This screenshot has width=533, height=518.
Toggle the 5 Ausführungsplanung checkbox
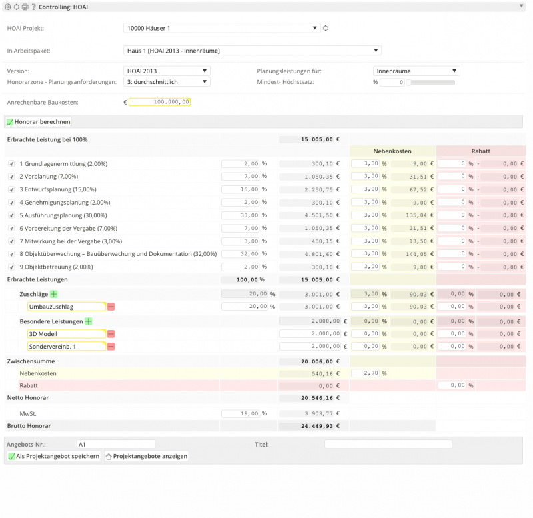click(x=11, y=215)
